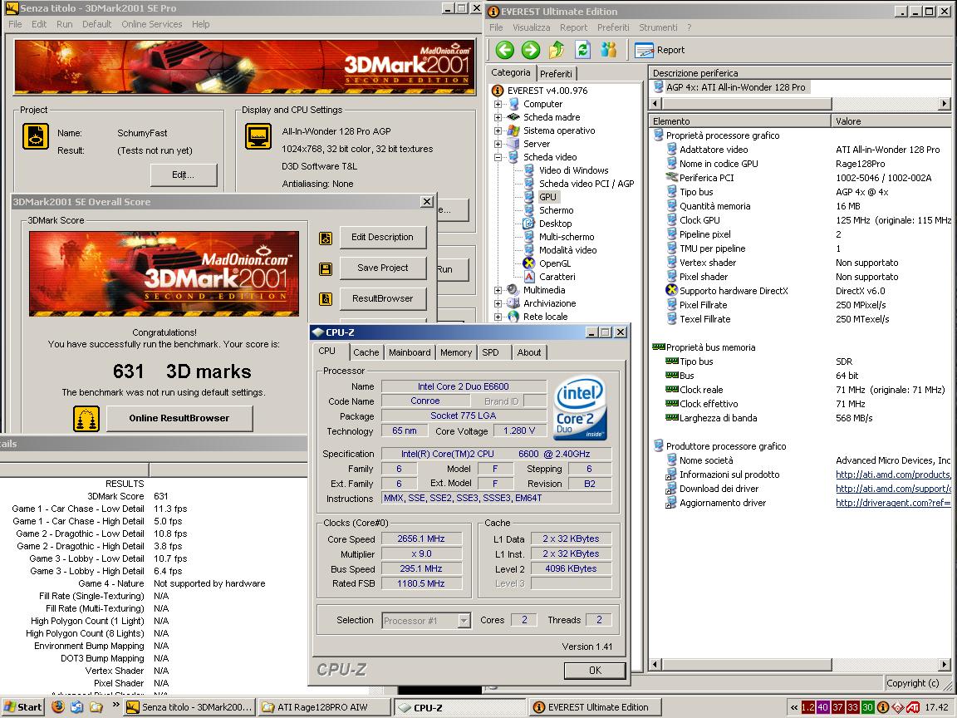The height and width of the screenshot is (718, 957).
Task: Open the Download dei driver link
Action: pyautogui.click(x=893, y=489)
